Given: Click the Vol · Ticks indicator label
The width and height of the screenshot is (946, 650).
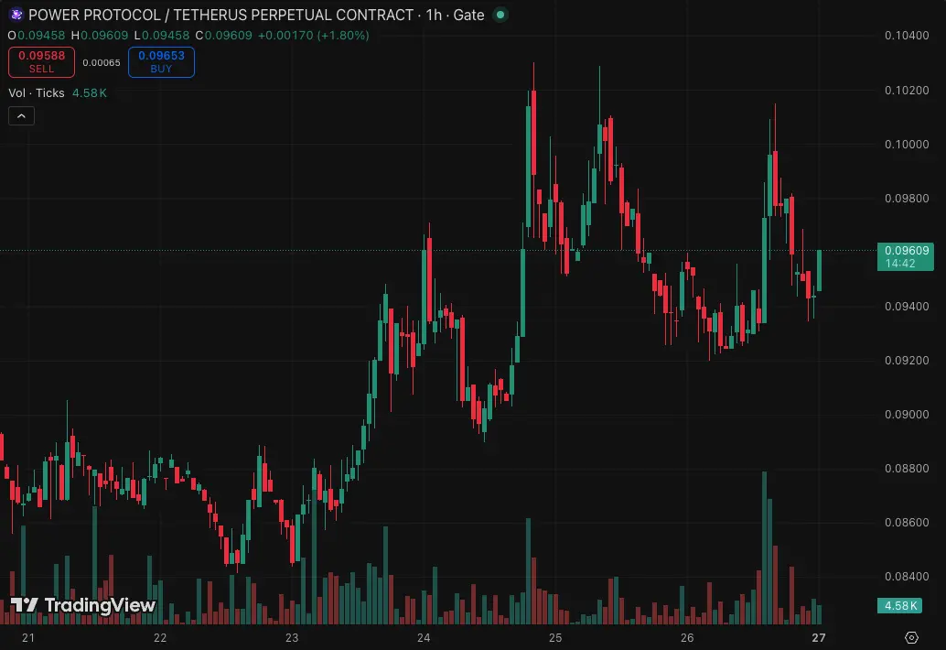Looking at the screenshot, I should [x=37, y=93].
